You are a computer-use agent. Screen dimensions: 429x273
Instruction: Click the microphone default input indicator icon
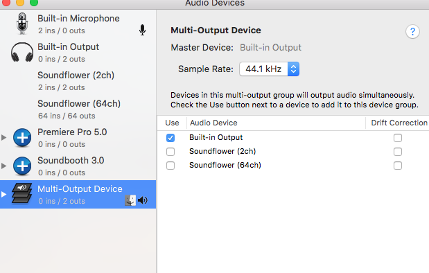tap(142, 30)
